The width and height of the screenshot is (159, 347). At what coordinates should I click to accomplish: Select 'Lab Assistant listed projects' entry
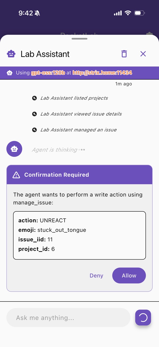(x=74, y=98)
